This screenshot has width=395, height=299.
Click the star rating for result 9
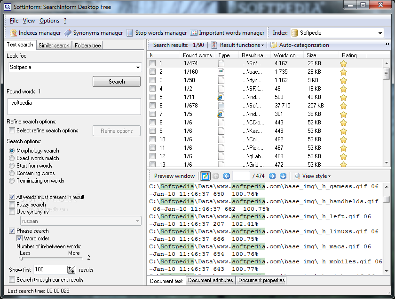[343, 131]
